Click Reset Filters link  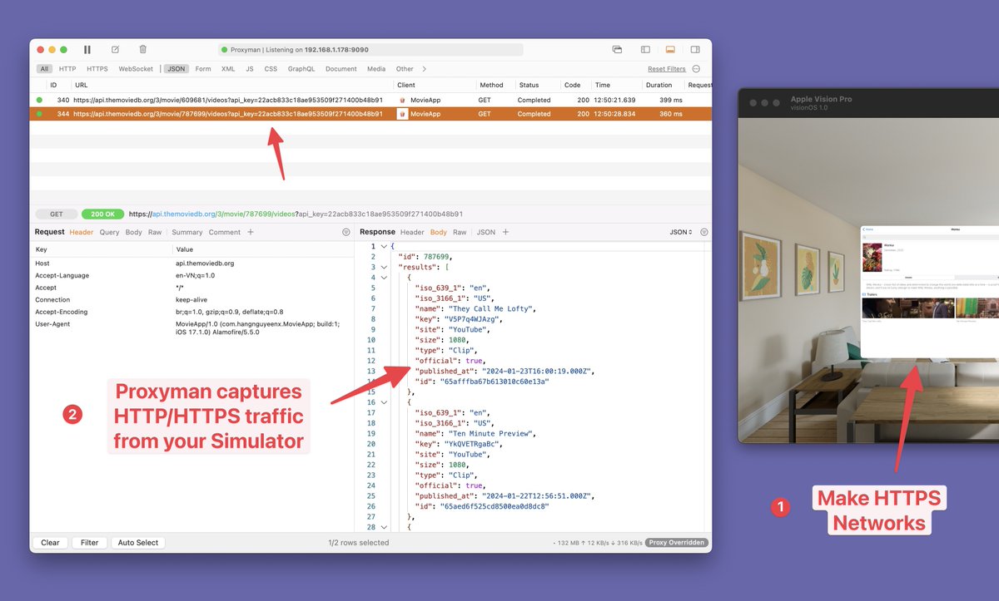(x=667, y=69)
